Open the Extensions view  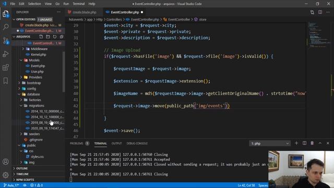(x=6, y=67)
